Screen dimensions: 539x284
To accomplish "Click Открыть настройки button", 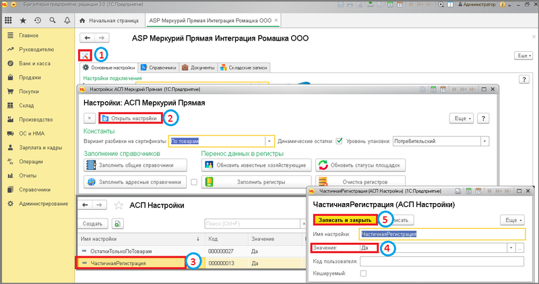I will click(x=131, y=118).
